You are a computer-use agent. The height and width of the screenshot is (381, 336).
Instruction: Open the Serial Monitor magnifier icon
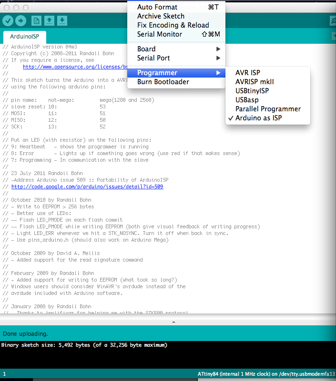[333, 20]
